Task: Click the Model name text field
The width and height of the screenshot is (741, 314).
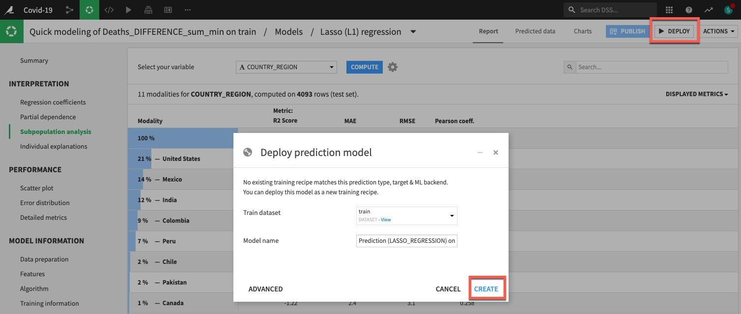Action: [406, 241]
